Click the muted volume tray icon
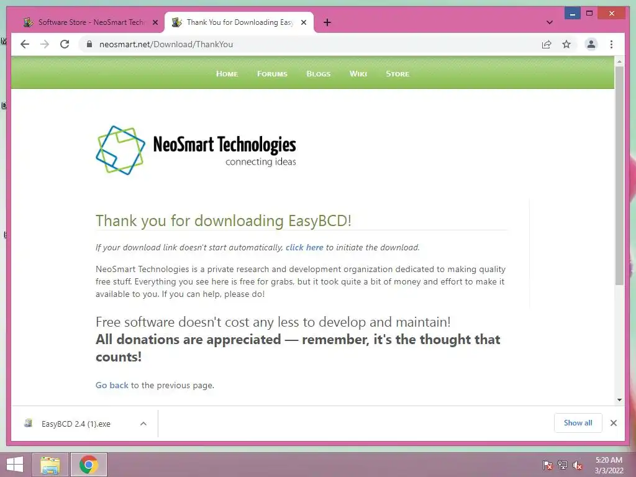 [x=578, y=465]
